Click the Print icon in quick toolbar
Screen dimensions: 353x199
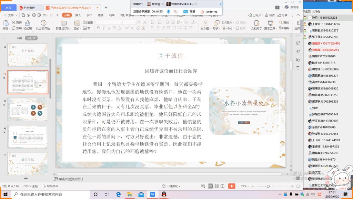coord(34,15)
